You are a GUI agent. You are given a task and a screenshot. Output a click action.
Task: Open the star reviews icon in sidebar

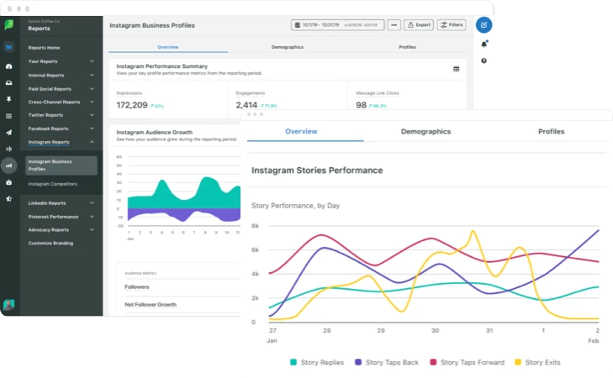click(8, 198)
